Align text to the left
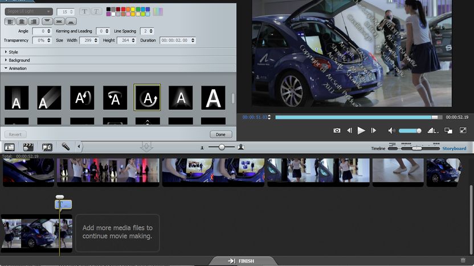Image resolution: width=474 pixels, height=266 pixels. point(10,22)
